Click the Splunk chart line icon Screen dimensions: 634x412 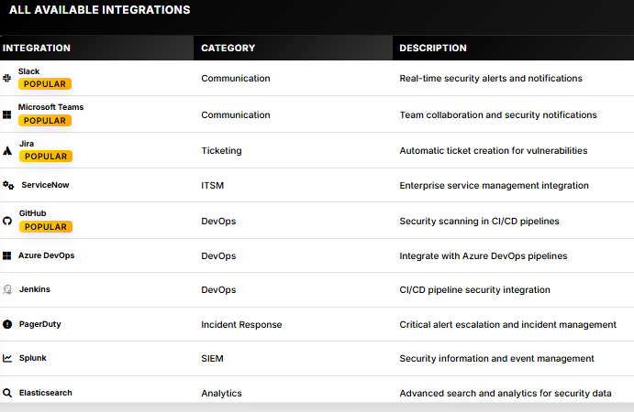point(7,358)
